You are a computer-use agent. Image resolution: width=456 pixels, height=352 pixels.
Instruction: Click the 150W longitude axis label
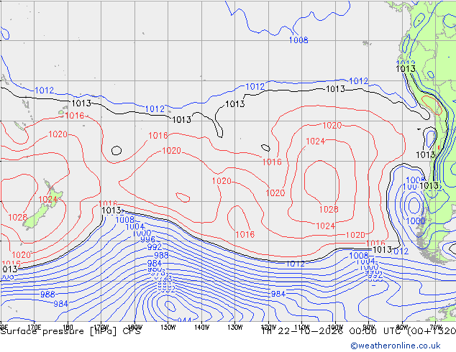click(x=168, y=328)
